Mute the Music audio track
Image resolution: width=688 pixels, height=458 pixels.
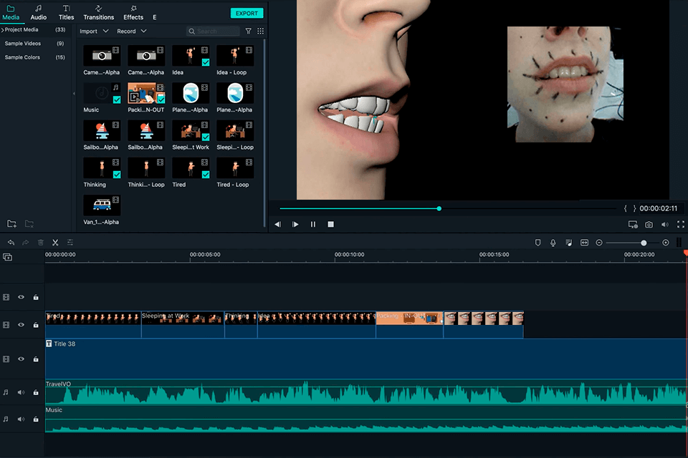21,419
